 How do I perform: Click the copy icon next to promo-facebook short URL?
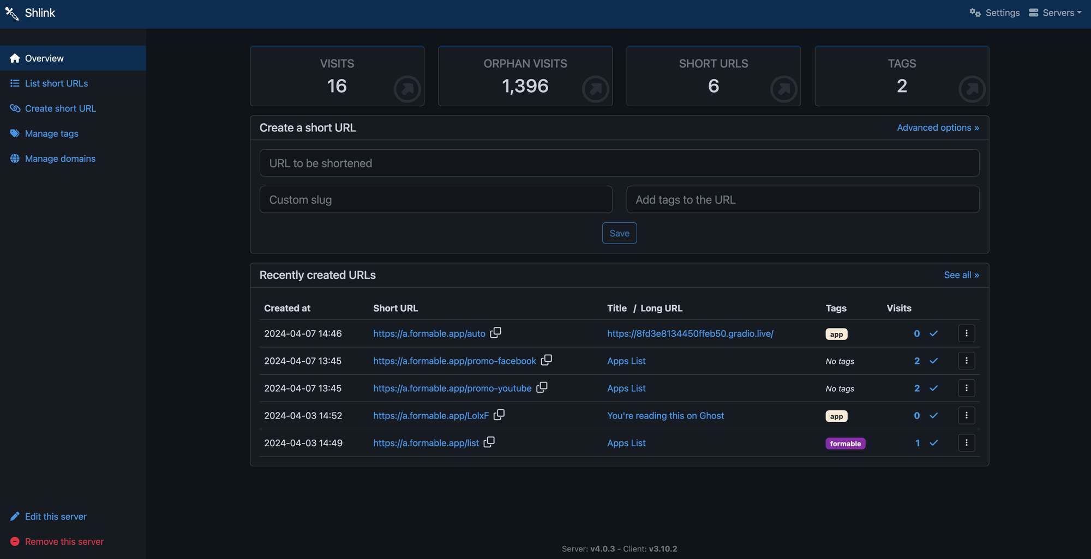point(547,360)
